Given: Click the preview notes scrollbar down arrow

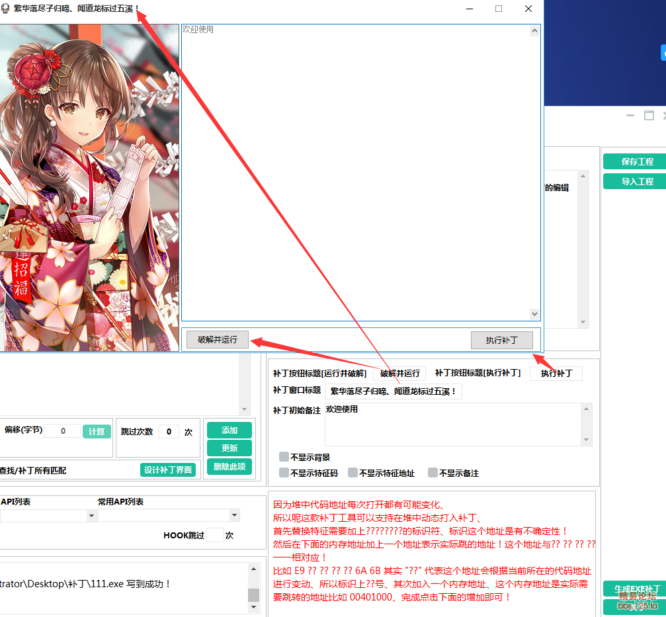Looking at the screenshot, I should (535, 314).
